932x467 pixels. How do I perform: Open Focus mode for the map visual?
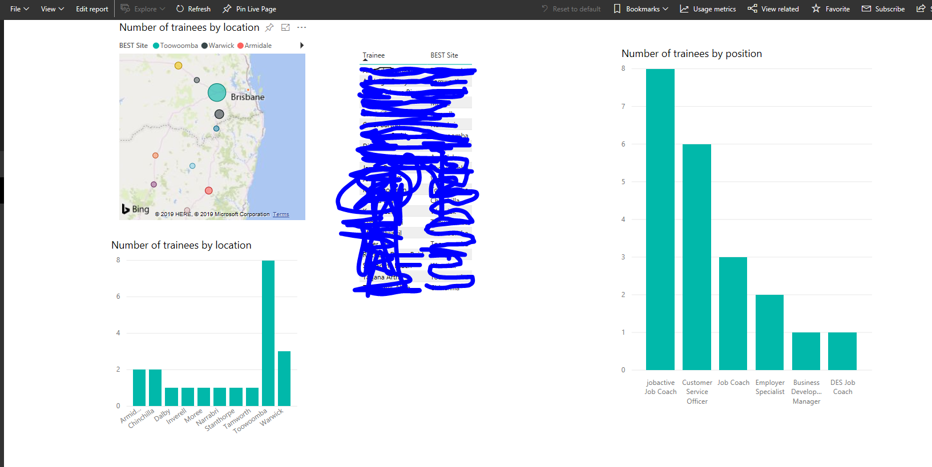click(285, 27)
